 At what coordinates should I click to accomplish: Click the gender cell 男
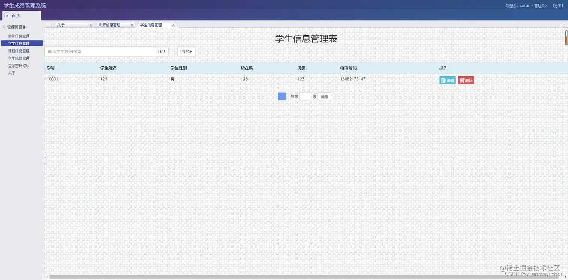point(172,79)
